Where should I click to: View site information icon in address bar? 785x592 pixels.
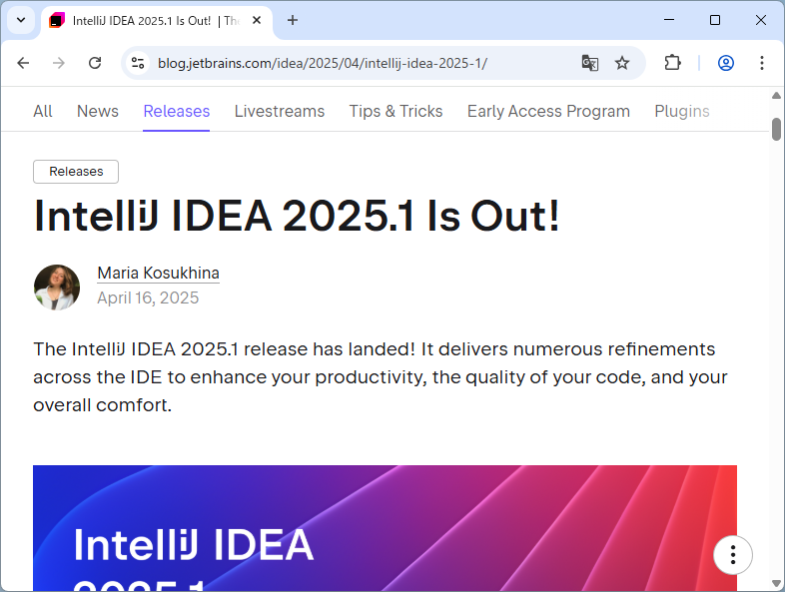click(x=138, y=63)
